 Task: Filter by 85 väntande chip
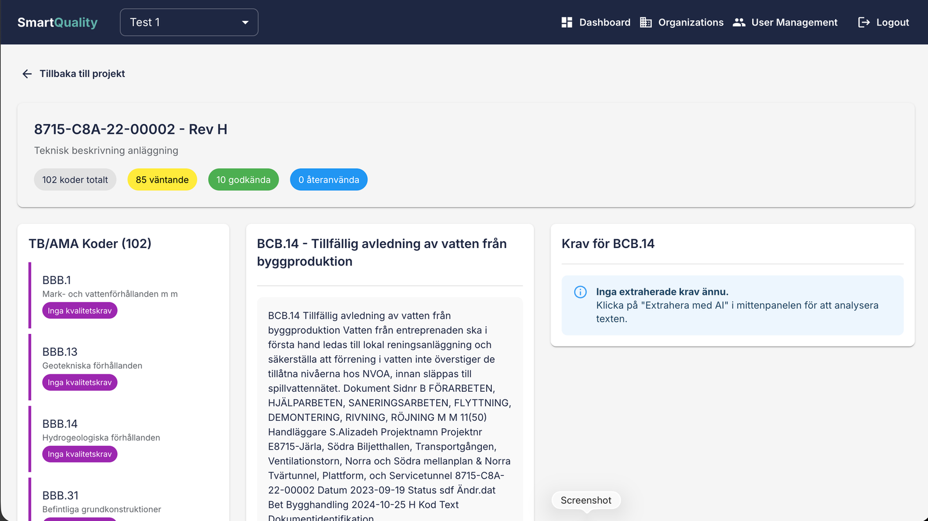(x=162, y=180)
